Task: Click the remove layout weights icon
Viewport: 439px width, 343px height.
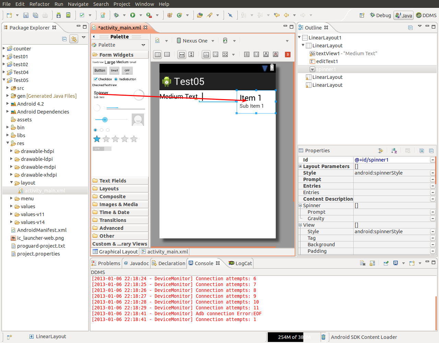Action: (x=275, y=54)
